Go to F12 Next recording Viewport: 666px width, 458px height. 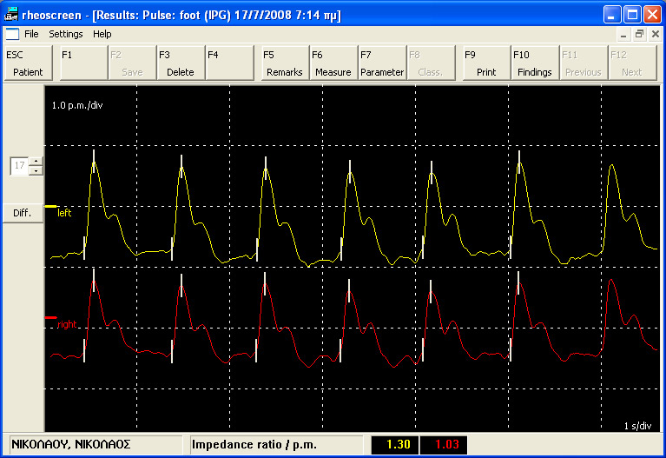coord(632,63)
